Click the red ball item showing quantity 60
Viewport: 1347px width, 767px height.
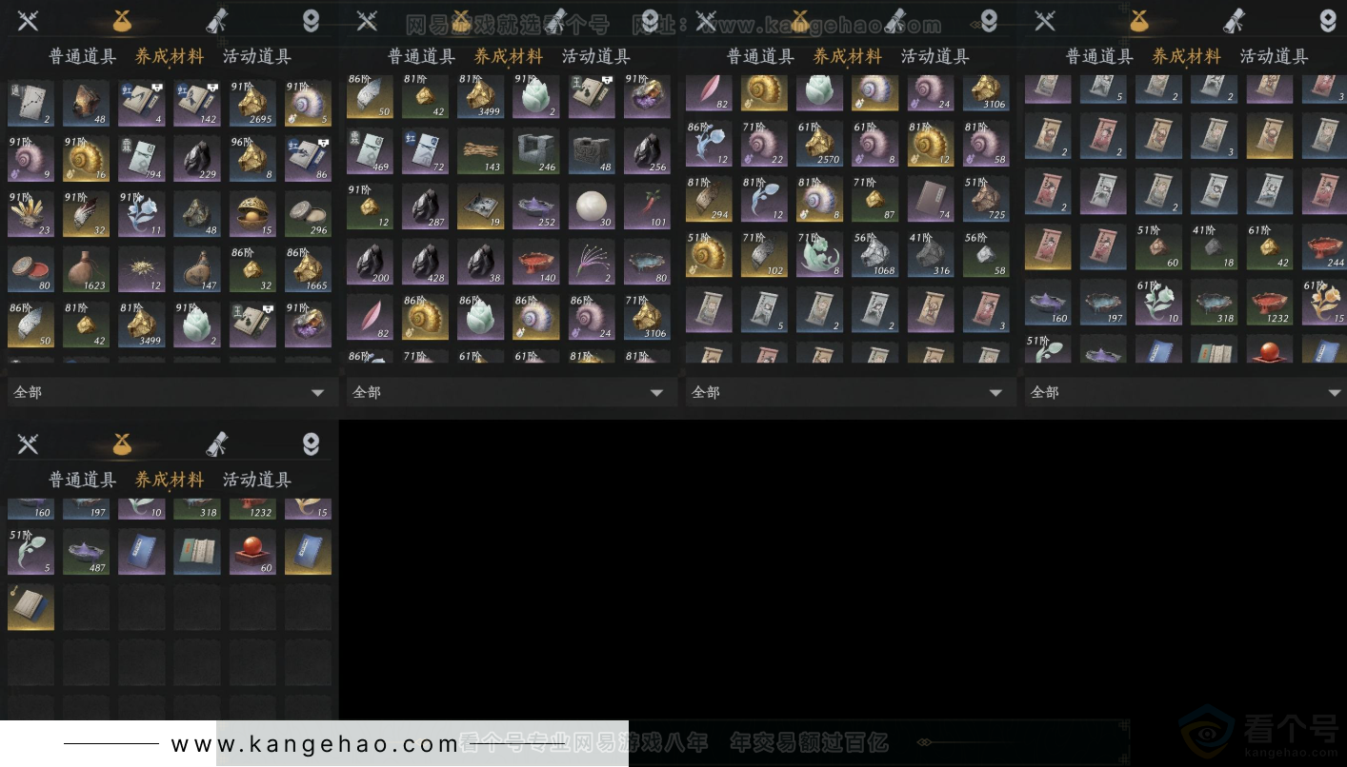251,552
